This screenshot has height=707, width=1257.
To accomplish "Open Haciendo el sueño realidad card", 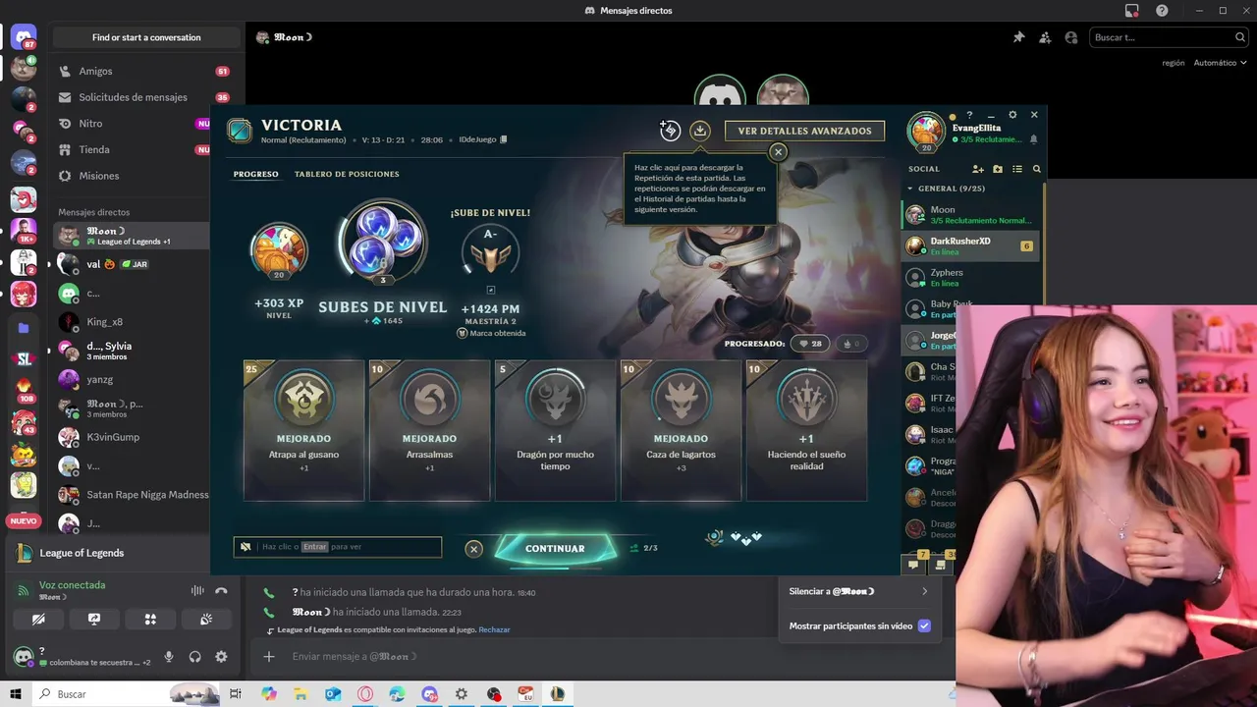I will [x=806, y=430].
